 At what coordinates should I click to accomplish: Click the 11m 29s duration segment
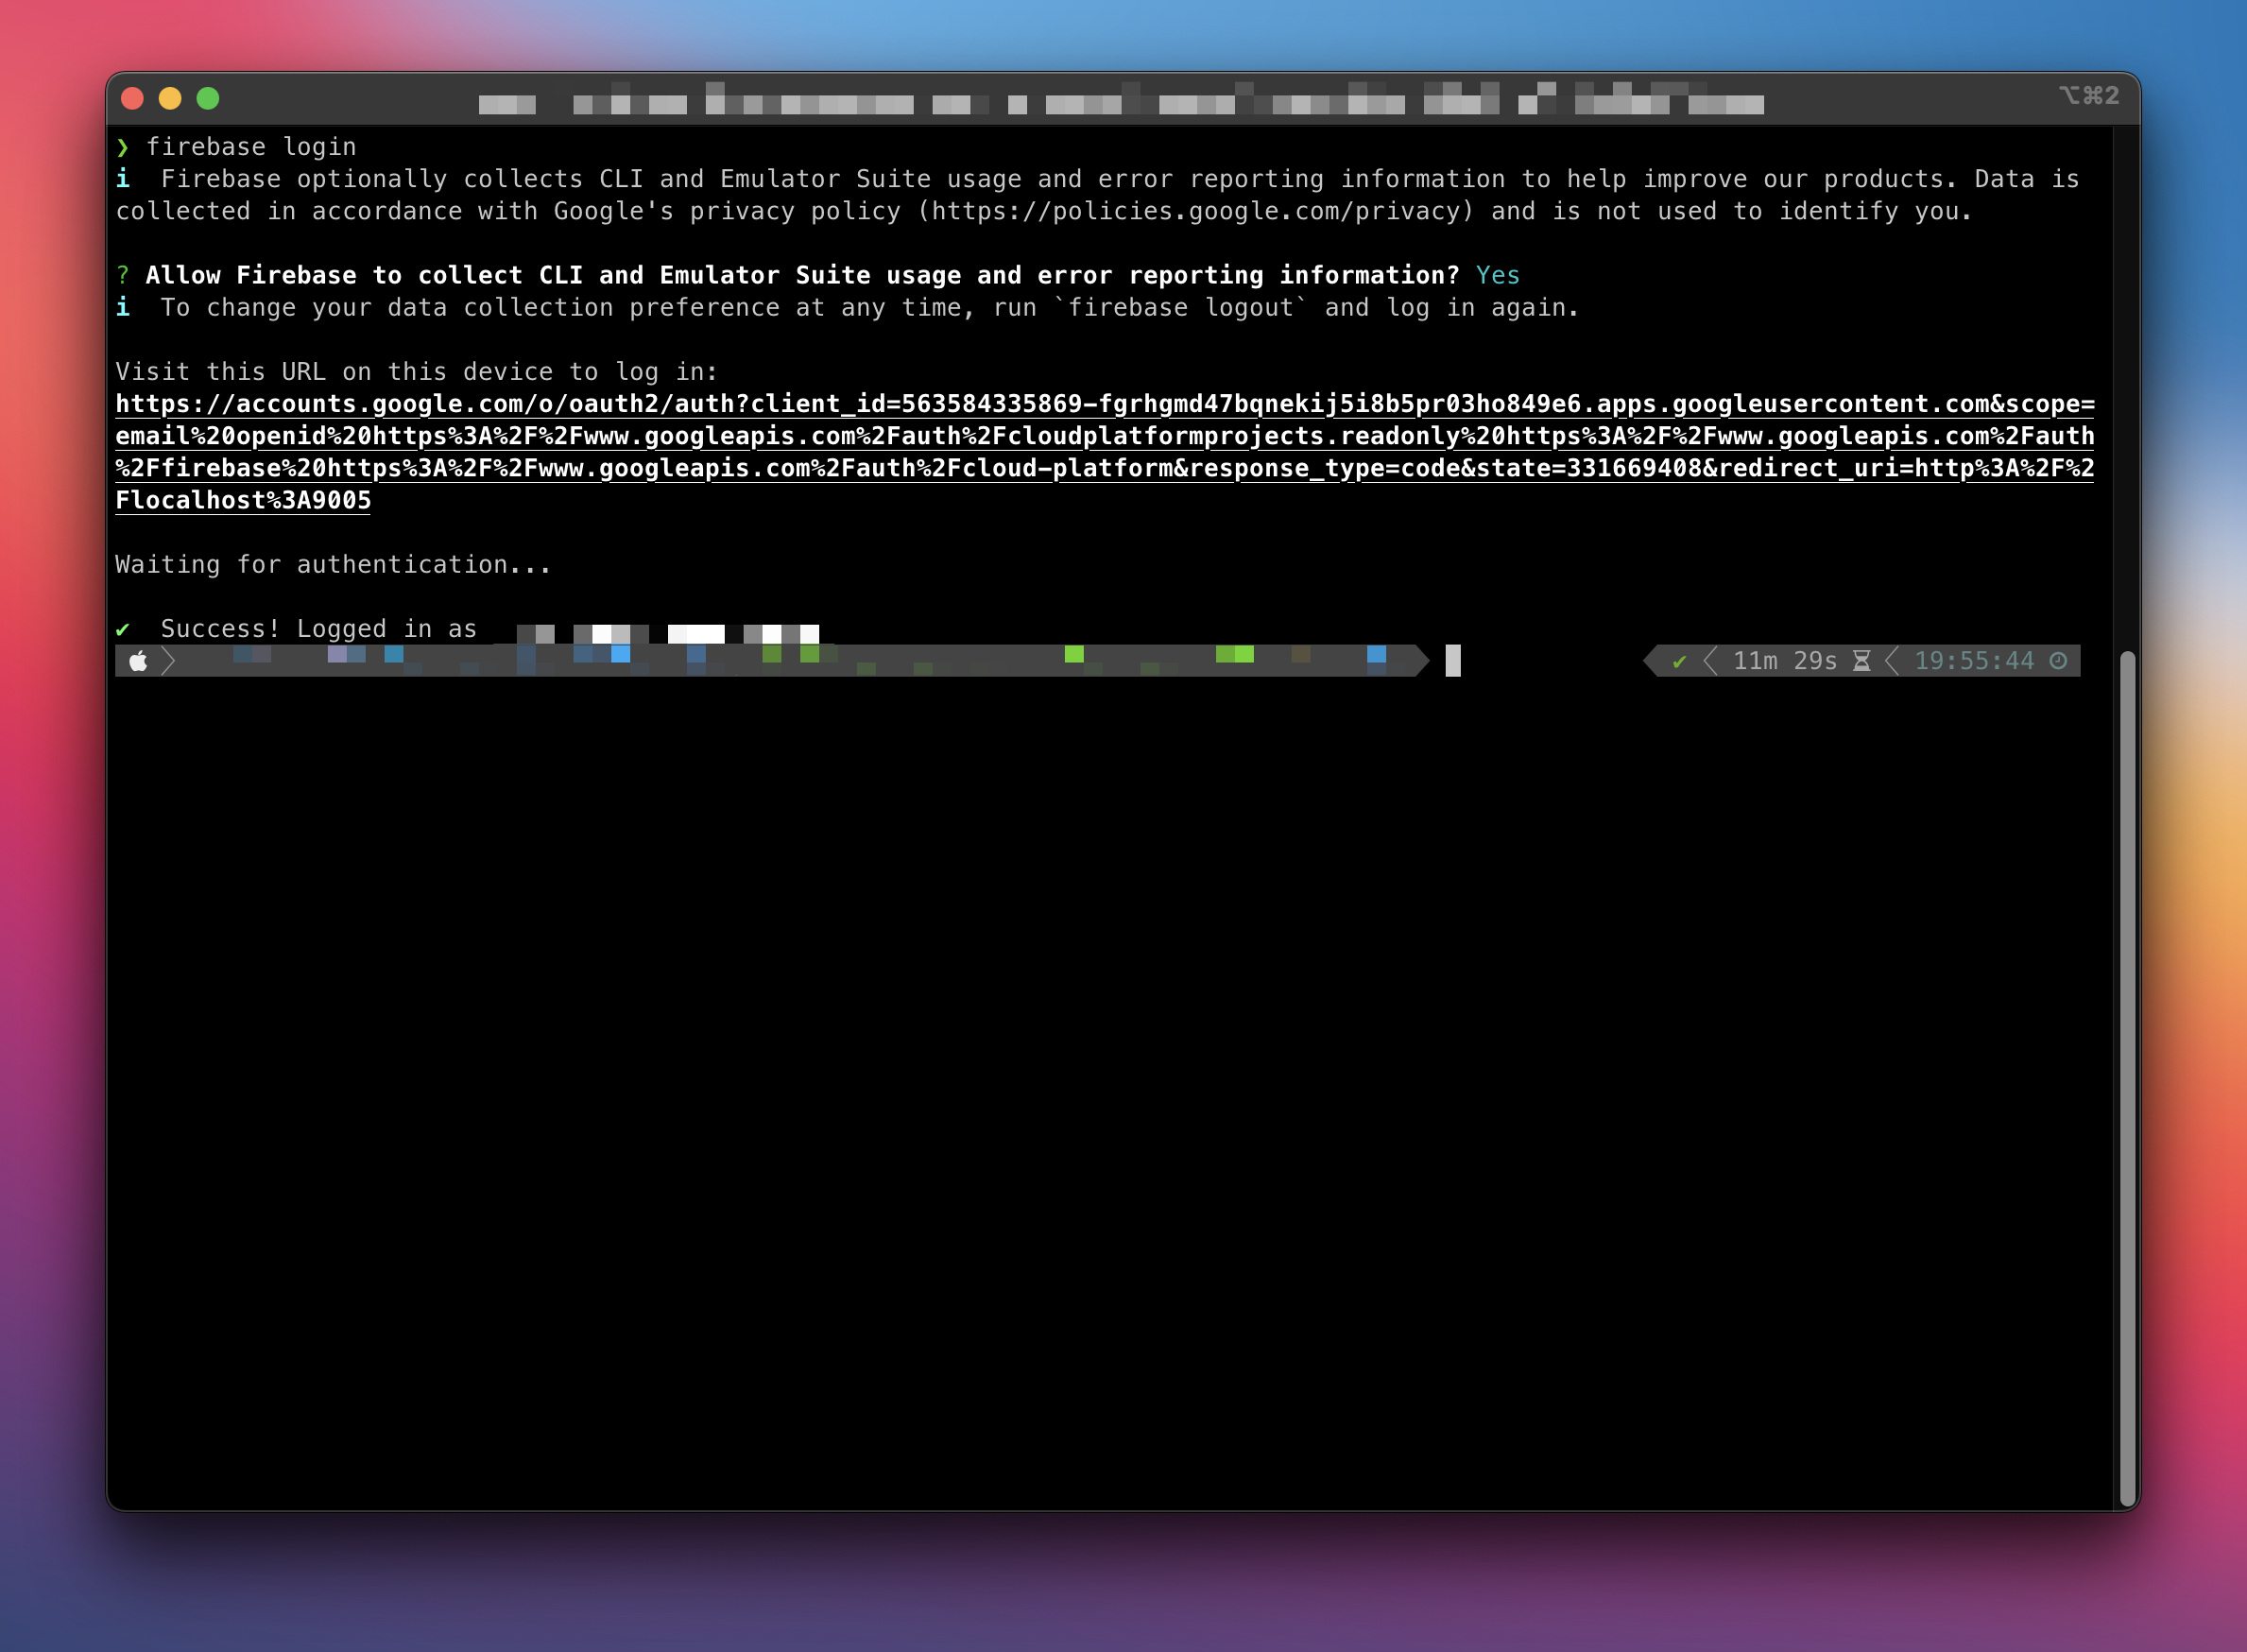(1785, 660)
